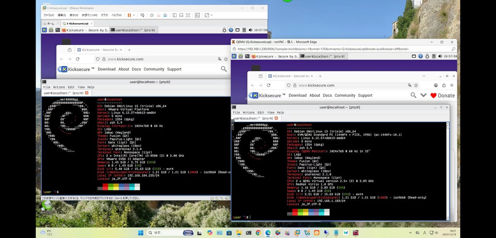The width and height of the screenshot is (496, 238).
Task: Open the weather widget showing 9°C on taskbar
Action: tap(46, 233)
